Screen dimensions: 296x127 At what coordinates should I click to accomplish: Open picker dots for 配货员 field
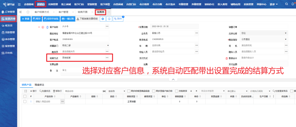[107, 51]
